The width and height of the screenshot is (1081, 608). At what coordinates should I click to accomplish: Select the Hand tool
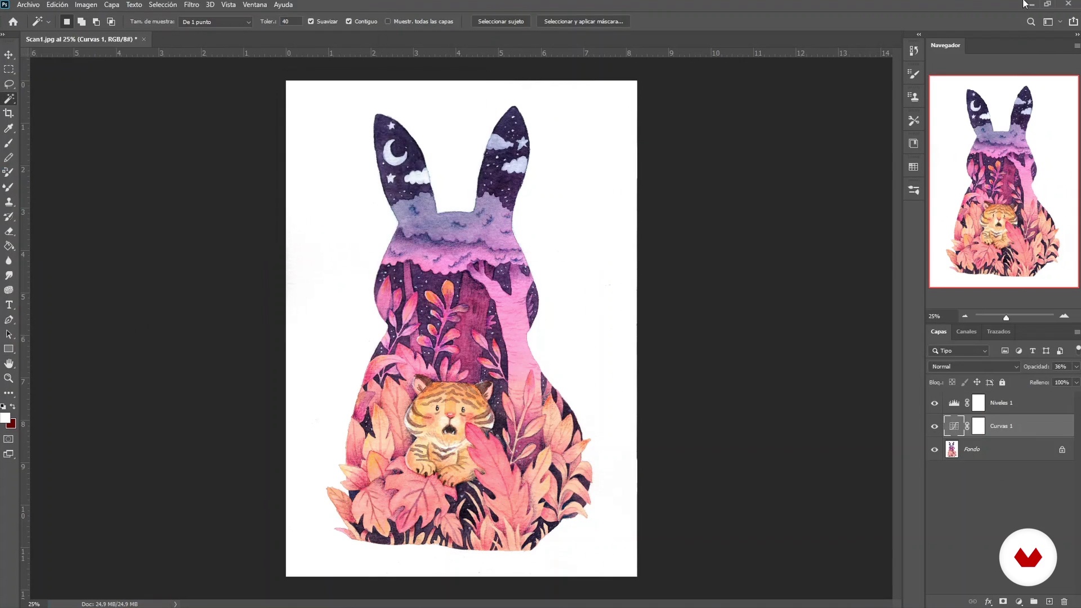click(x=9, y=364)
